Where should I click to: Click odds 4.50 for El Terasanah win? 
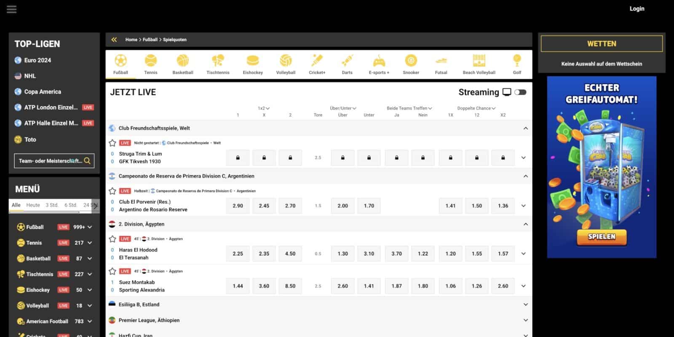pyautogui.click(x=290, y=254)
